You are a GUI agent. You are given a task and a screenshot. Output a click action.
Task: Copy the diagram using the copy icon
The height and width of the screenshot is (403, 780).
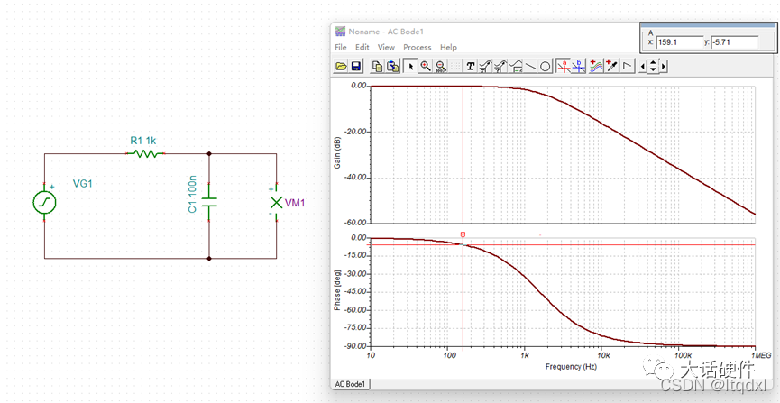378,66
